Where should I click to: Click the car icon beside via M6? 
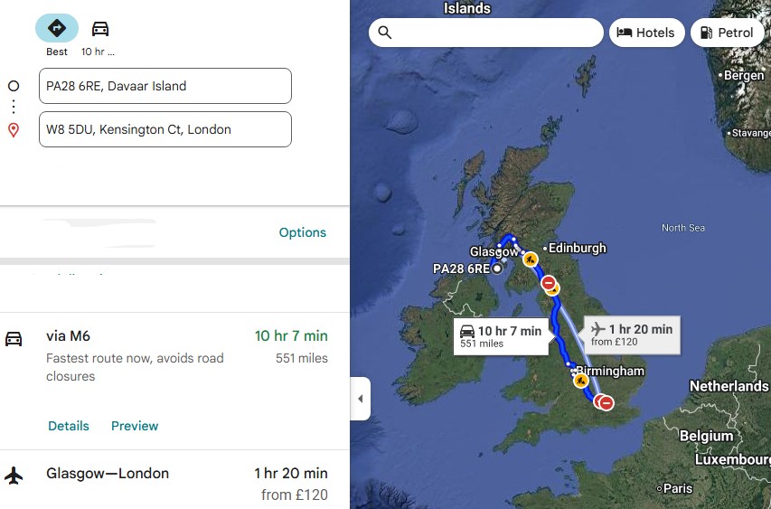pyautogui.click(x=14, y=339)
